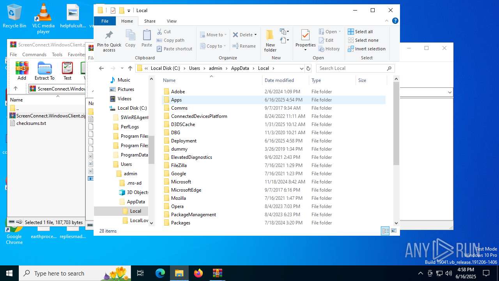This screenshot has width=499, height=281.
Task: Open WinRAR Commands menu
Action: [34, 55]
